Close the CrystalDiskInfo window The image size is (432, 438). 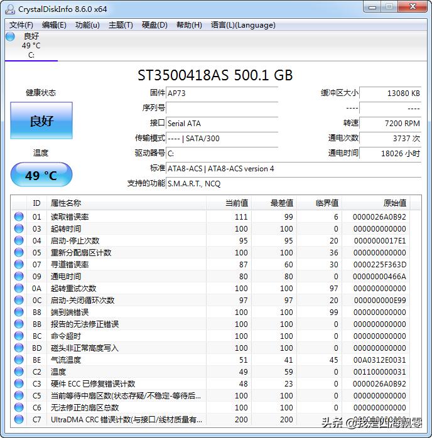coord(413,7)
